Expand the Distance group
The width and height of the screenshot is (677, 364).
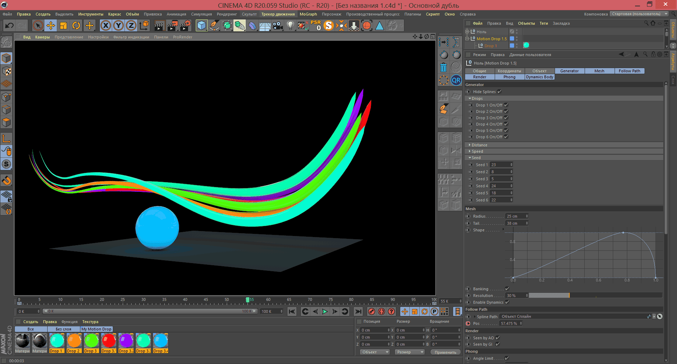point(470,145)
